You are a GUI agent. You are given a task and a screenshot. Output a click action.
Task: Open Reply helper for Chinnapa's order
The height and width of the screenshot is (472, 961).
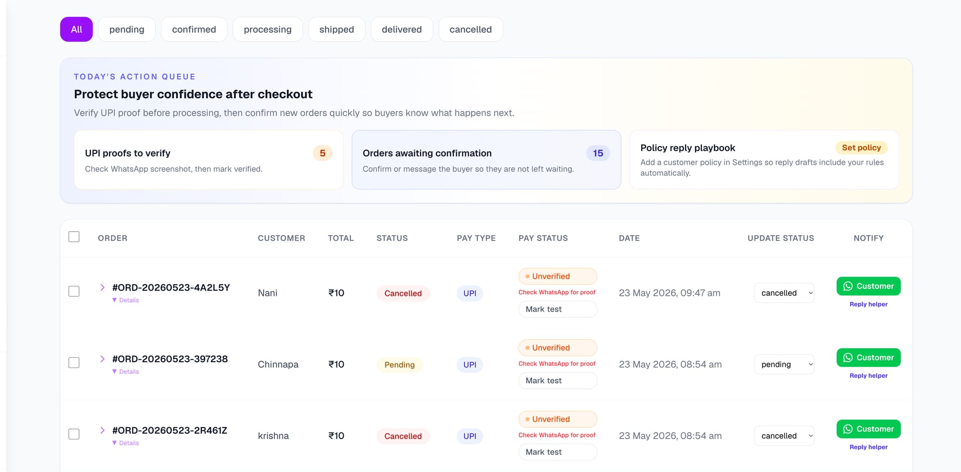(869, 376)
